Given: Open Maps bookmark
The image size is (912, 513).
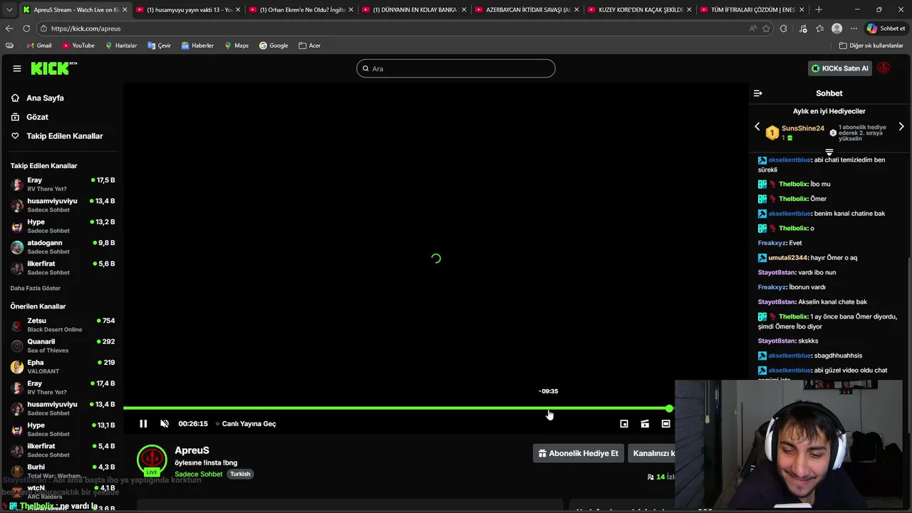Looking at the screenshot, I should (x=237, y=46).
